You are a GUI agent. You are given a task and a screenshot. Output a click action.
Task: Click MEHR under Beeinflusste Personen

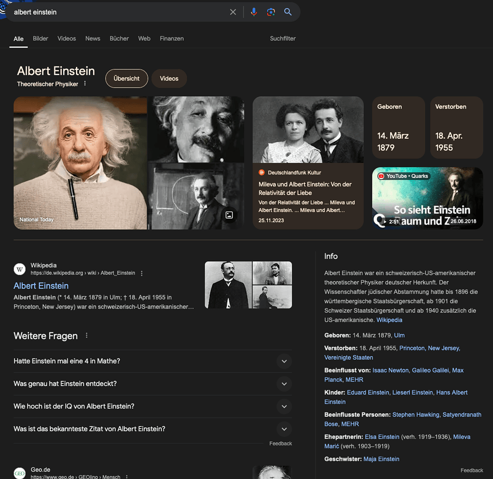click(x=350, y=424)
